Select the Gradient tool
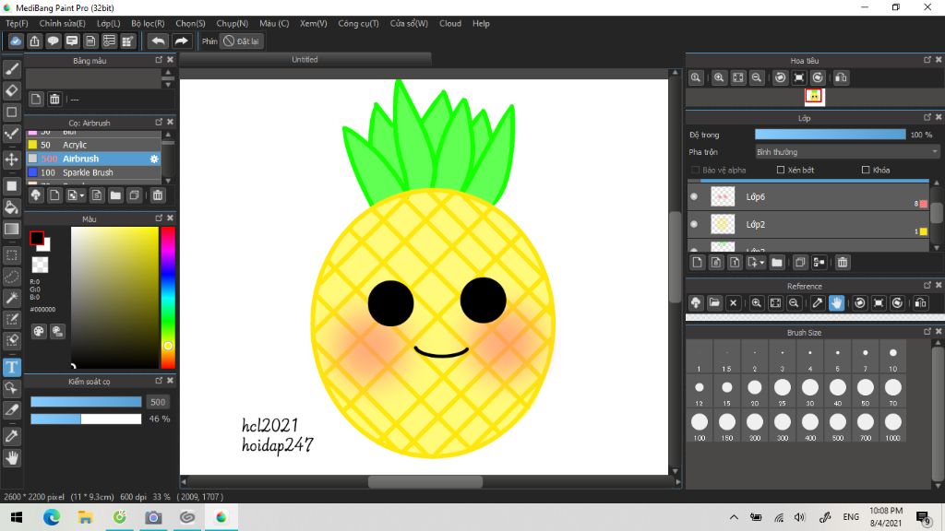This screenshot has height=531, width=945. [11, 229]
